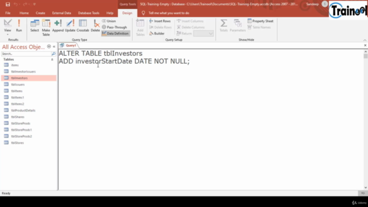This screenshot has width=368, height=207.
Task: Choose the Make Table query type
Action: pos(46,28)
